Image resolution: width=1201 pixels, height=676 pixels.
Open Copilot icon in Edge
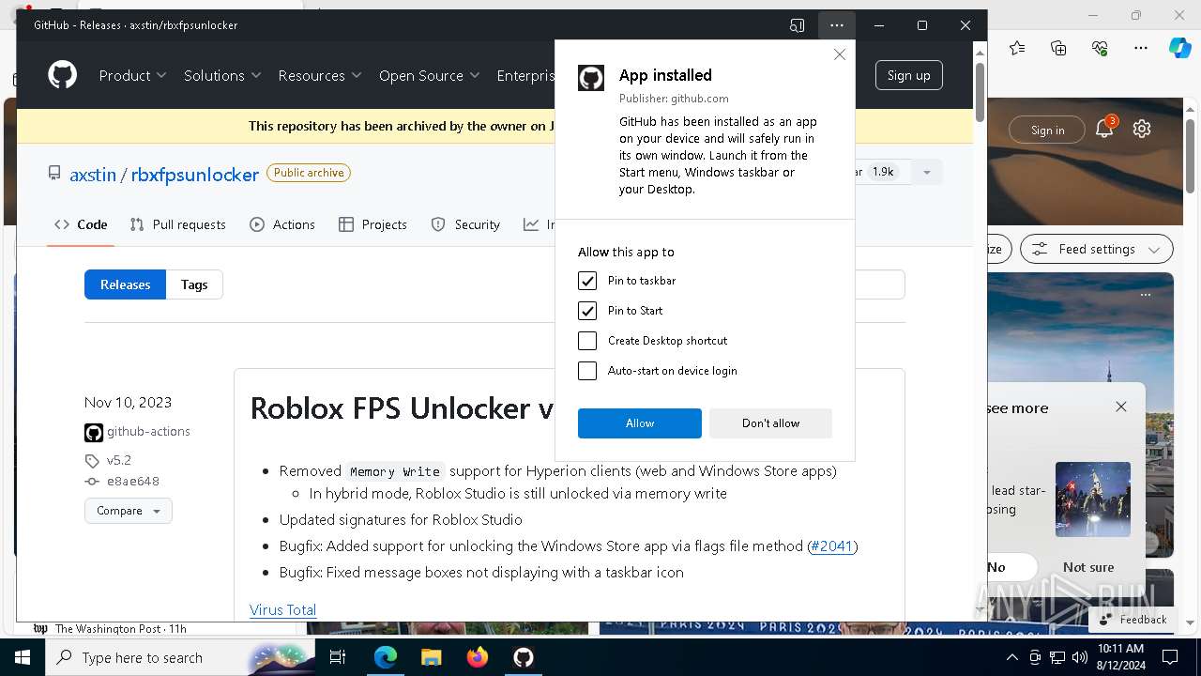pos(1179,48)
